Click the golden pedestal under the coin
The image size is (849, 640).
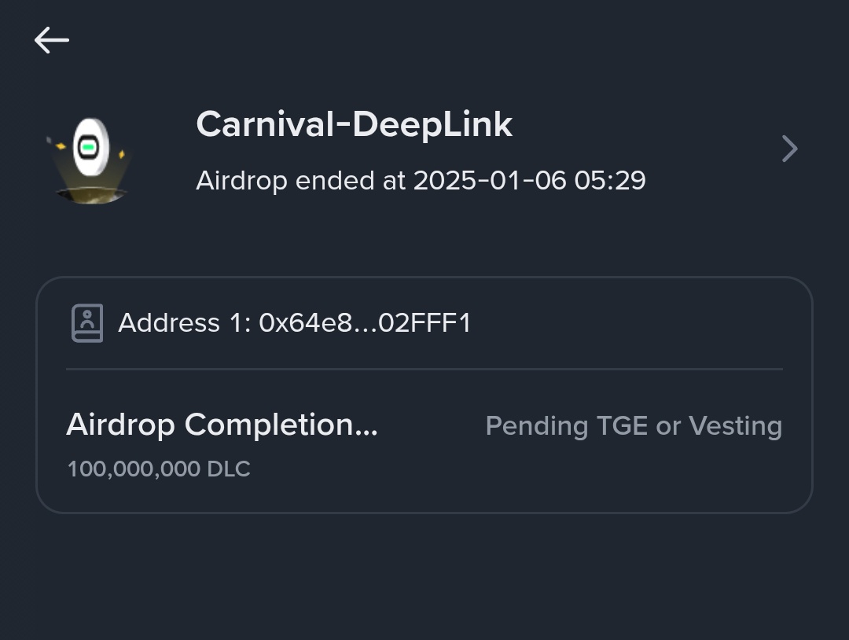[x=91, y=193]
